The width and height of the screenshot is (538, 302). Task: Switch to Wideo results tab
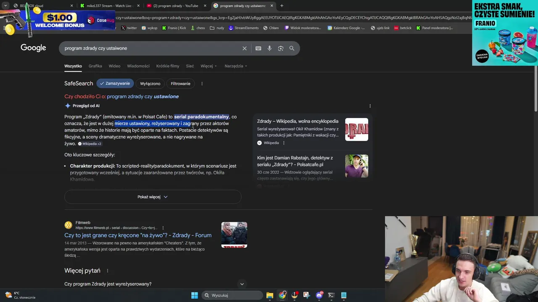(x=114, y=66)
